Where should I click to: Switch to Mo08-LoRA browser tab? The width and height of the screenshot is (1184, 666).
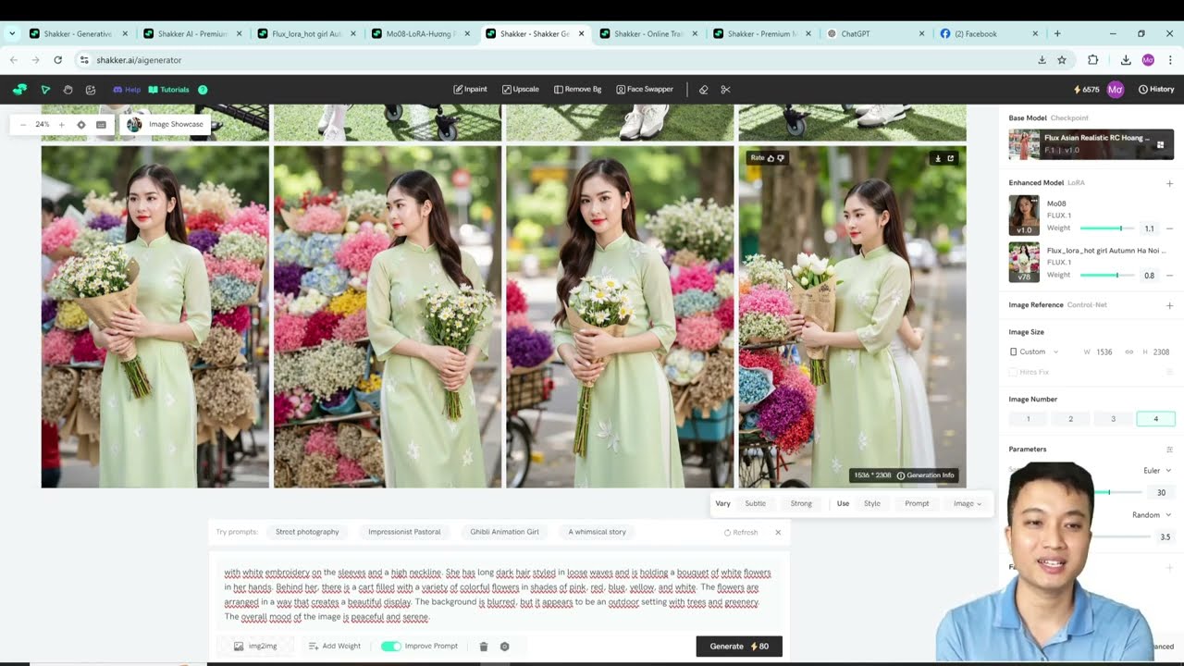point(419,33)
